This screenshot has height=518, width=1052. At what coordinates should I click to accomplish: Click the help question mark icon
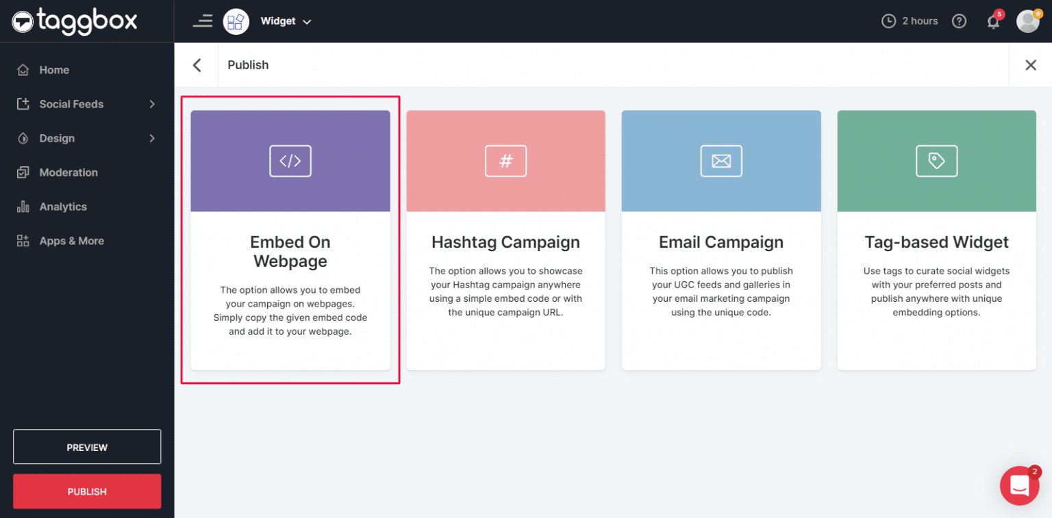point(959,21)
